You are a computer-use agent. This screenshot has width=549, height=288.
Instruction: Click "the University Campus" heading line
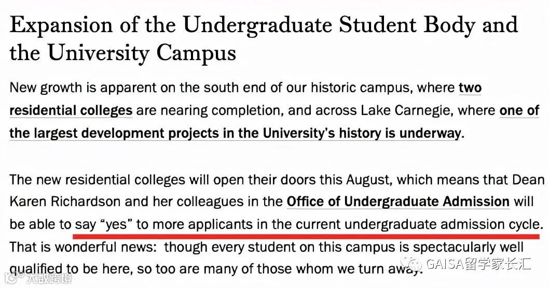click(122, 53)
